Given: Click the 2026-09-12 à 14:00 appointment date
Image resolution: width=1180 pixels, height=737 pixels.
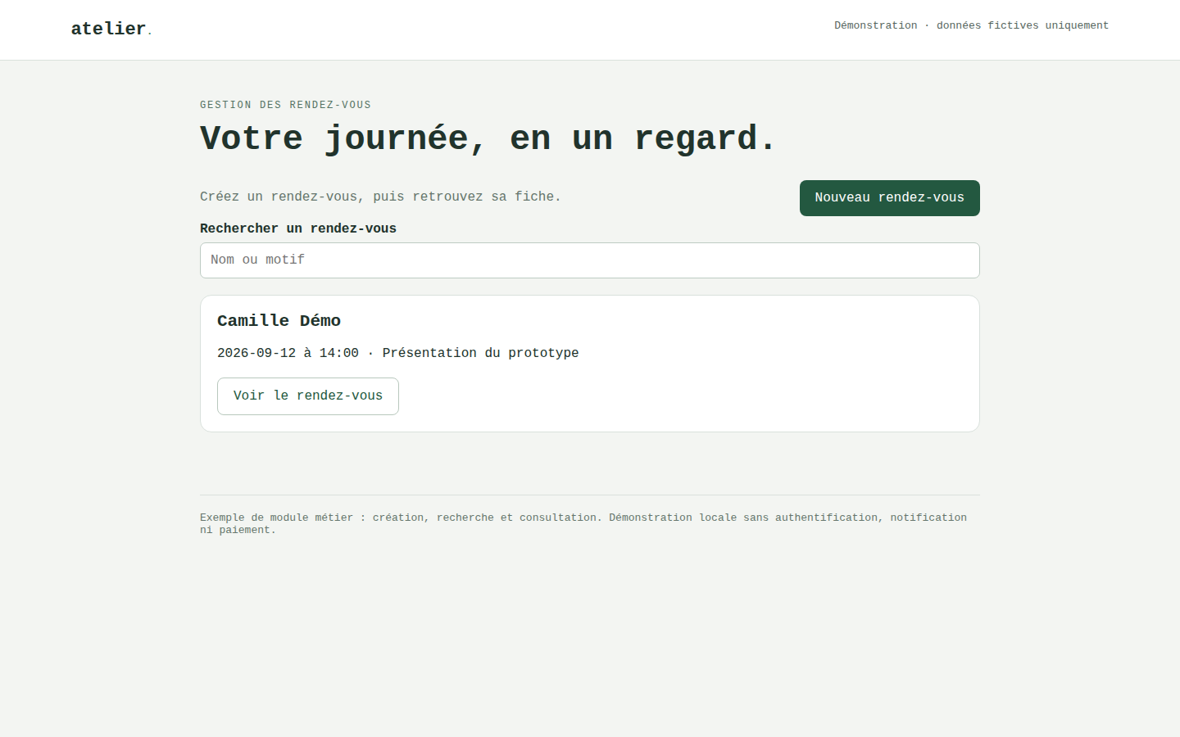Looking at the screenshot, I should [288, 353].
